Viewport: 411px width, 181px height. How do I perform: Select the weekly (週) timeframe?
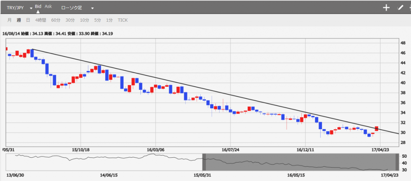[18, 20]
